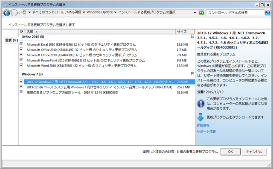Image resolution: width=273 pixels, height=169 pixels.
Task: Uncheck Microsoft Office 2010 KB4484193 update
Action: tap(21, 55)
